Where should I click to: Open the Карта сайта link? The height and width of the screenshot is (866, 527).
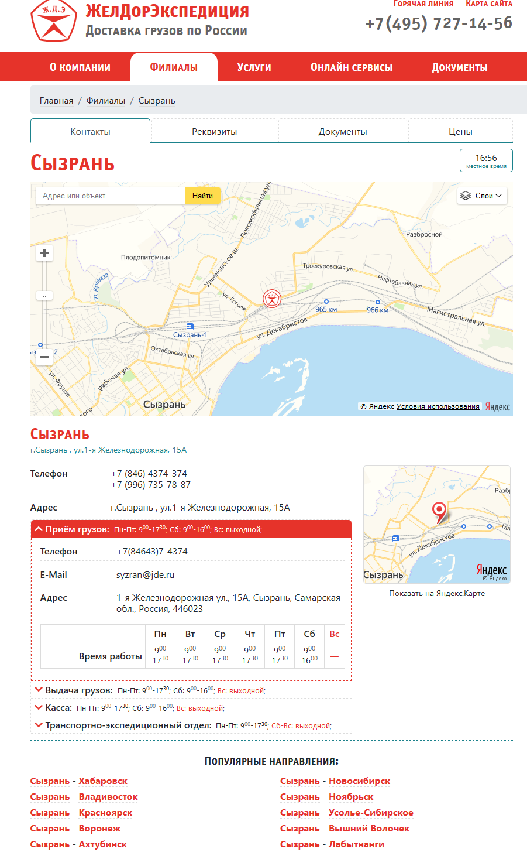[489, 4]
